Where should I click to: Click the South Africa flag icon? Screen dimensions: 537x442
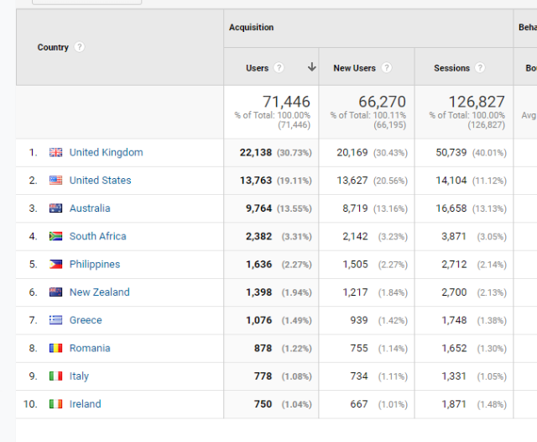pos(56,237)
